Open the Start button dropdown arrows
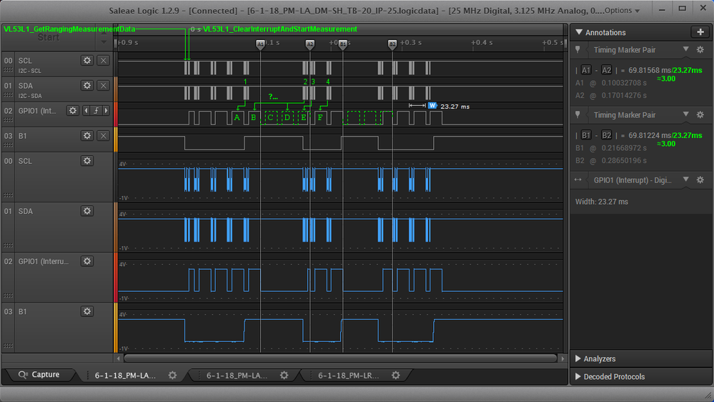The height and width of the screenshot is (402, 714). pos(104,37)
